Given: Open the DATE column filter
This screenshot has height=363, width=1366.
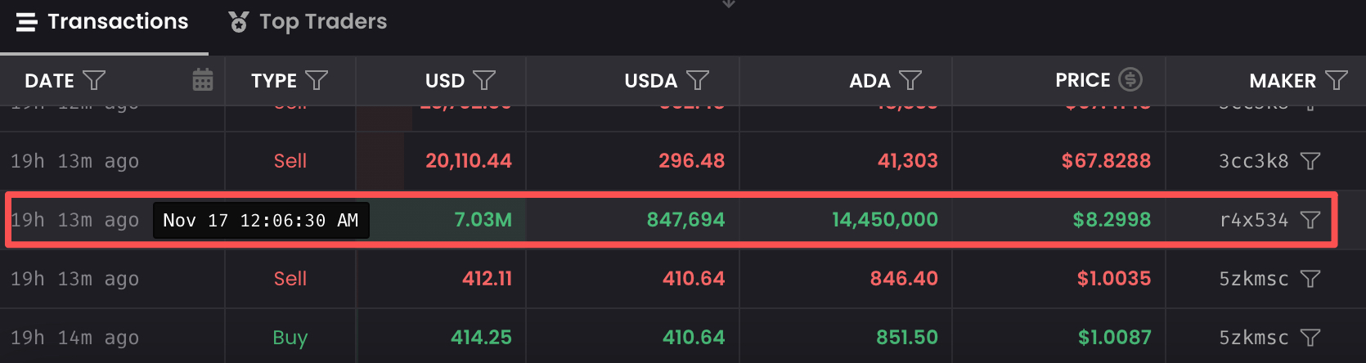Looking at the screenshot, I should [95, 80].
